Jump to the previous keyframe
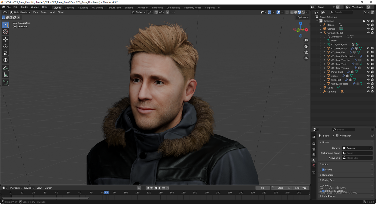The height and width of the screenshot is (204, 376). (152, 188)
